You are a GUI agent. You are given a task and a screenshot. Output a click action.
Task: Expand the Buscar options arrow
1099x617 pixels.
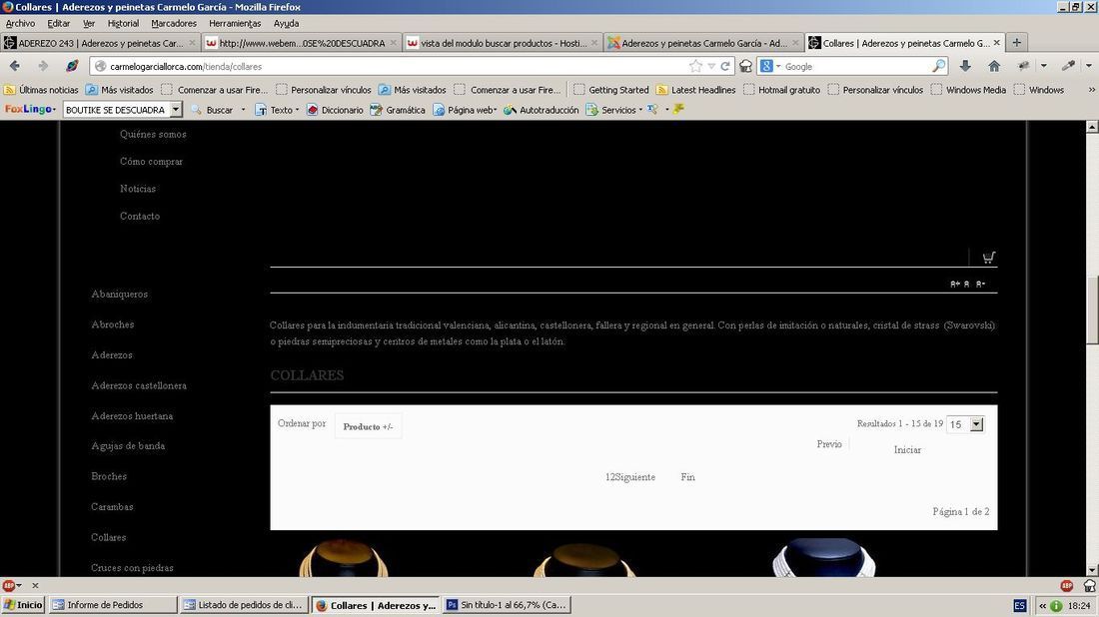(243, 110)
